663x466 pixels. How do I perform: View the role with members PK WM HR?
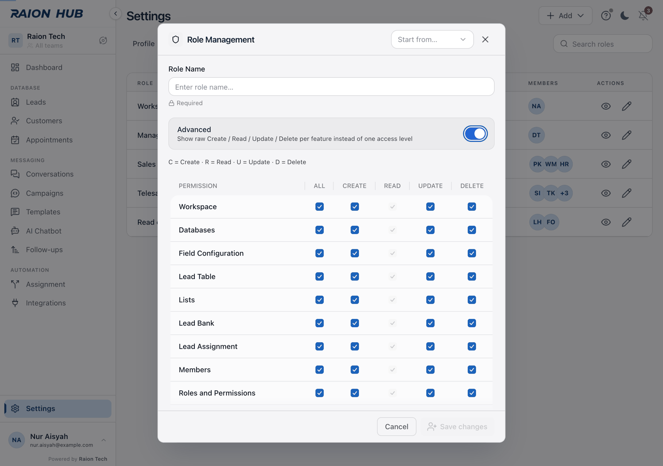[x=606, y=164]
